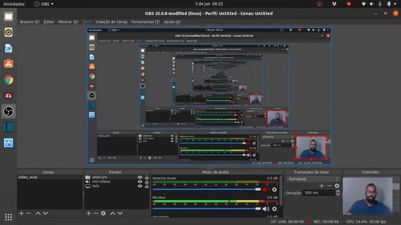Image resolution: width=401 pixels, height=225 pixels.
Task: Open the Mostrar menu
Action: click(68, 22)
